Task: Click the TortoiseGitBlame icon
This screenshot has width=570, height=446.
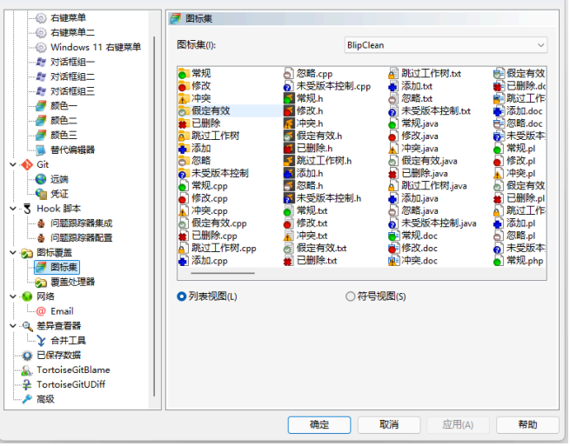Action: (x=27, y=371)
